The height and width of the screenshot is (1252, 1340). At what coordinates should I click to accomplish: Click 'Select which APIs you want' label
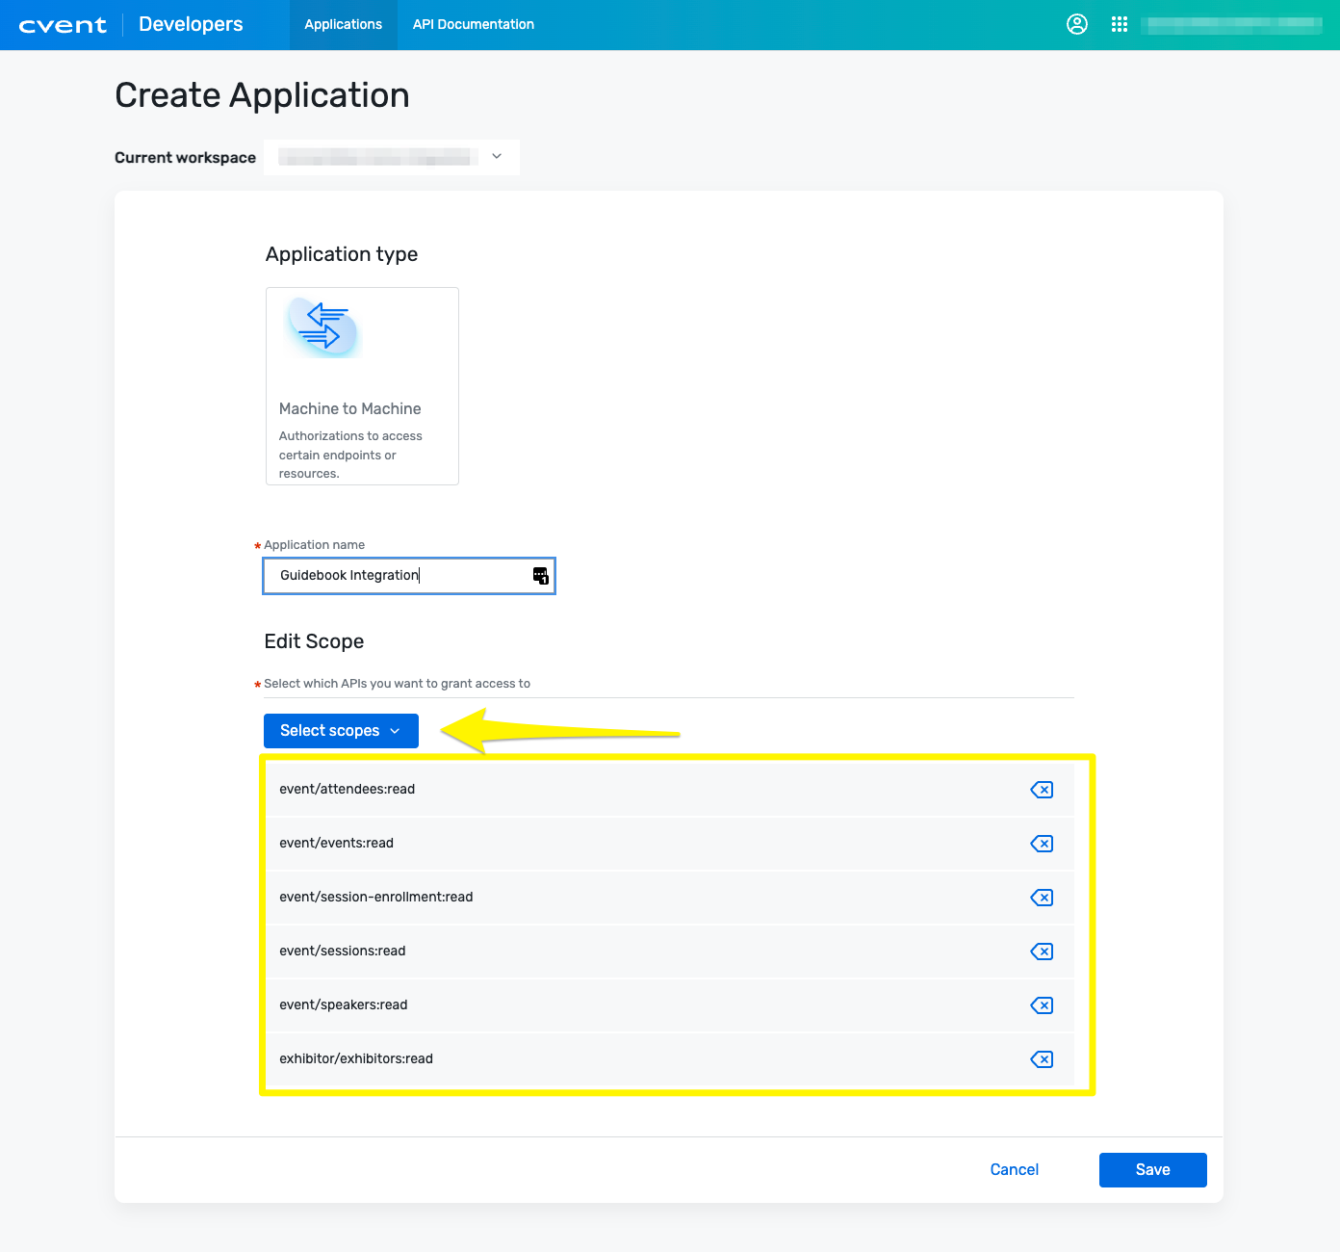coord(397,684)
